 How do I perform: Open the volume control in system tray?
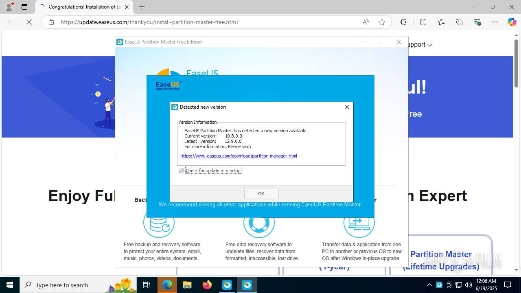click(x=468, y=285)
